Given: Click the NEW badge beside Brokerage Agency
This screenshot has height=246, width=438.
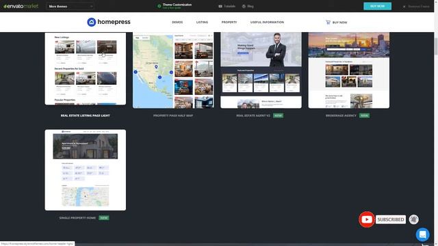Looking at the screenshot, I should pos(364,115).
